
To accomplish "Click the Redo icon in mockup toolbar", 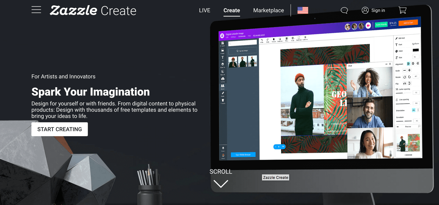I will click(268, 40).
